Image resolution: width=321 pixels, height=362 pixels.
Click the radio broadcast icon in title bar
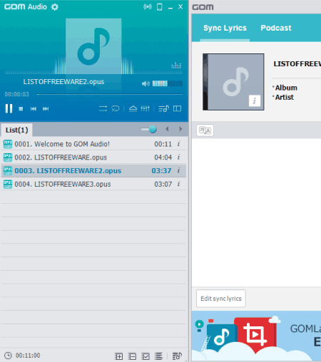click(x=148, y=7)
